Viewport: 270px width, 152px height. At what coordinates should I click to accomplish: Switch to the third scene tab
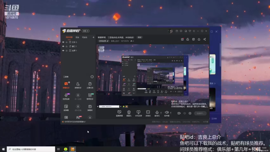click(x=85, y=37)
